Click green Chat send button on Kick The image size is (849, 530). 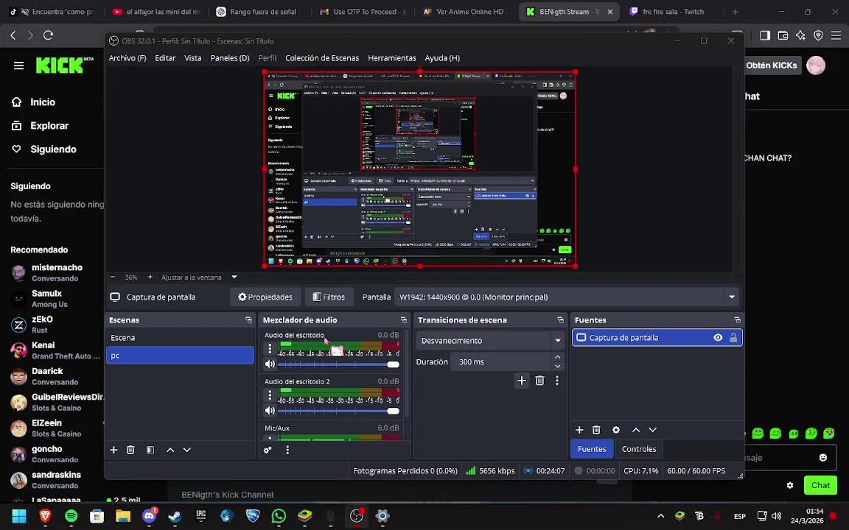(x=820, y=485)
